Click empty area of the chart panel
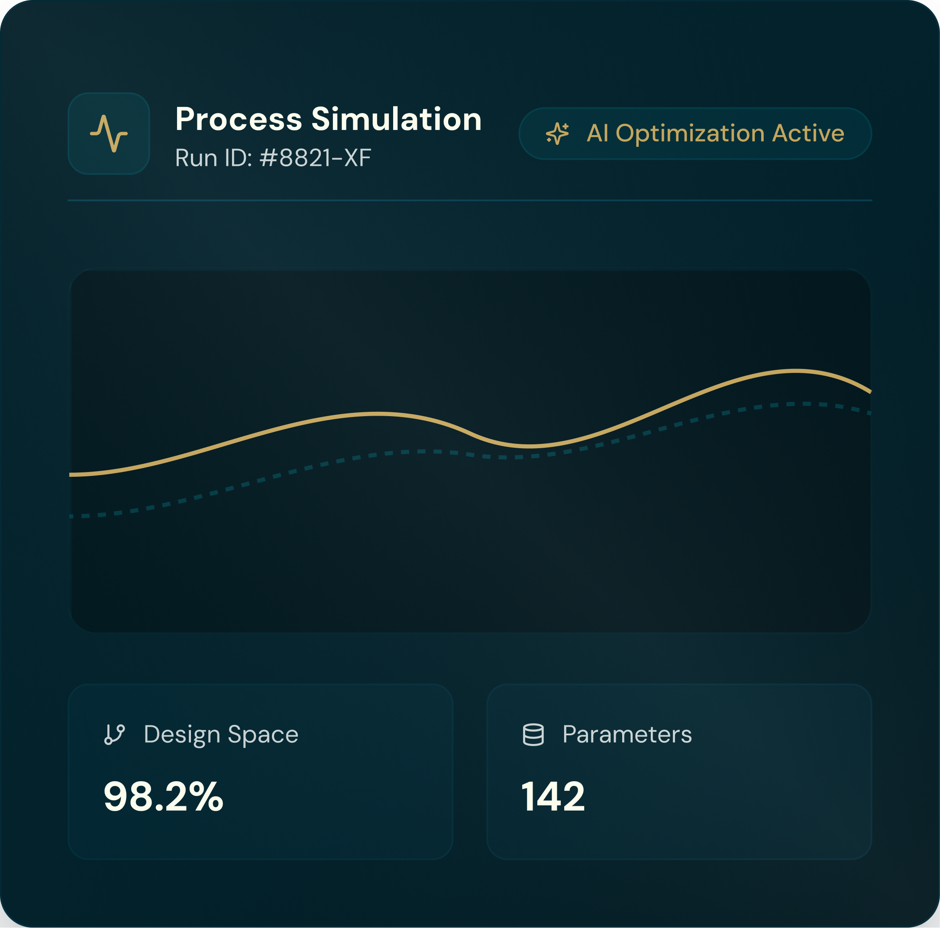 point(467,559)
